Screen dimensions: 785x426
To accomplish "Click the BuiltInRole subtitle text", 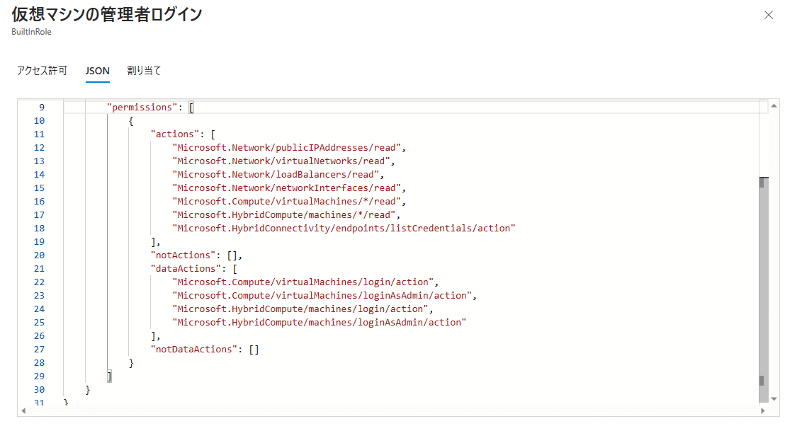I will [32, 32].
